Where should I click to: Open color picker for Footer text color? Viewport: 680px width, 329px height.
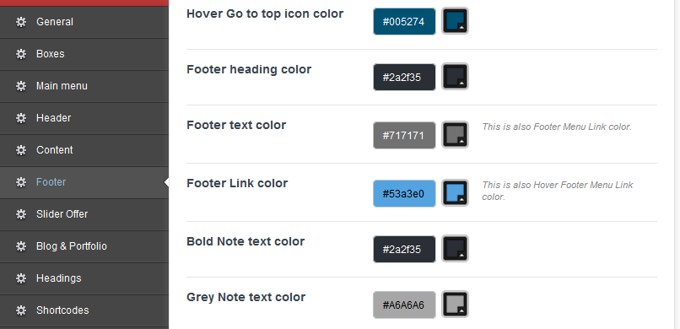455,135
